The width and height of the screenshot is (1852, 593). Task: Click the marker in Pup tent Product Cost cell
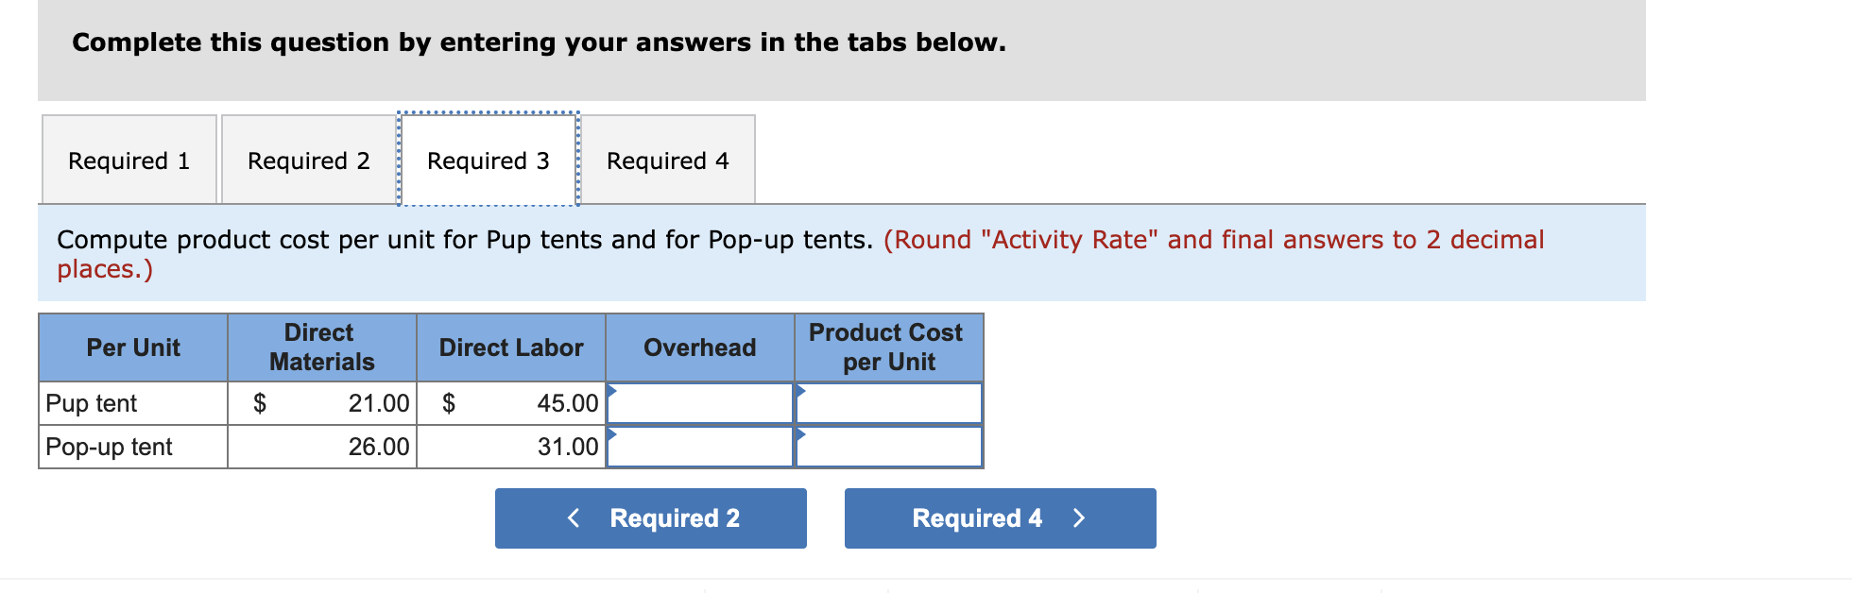802,389
